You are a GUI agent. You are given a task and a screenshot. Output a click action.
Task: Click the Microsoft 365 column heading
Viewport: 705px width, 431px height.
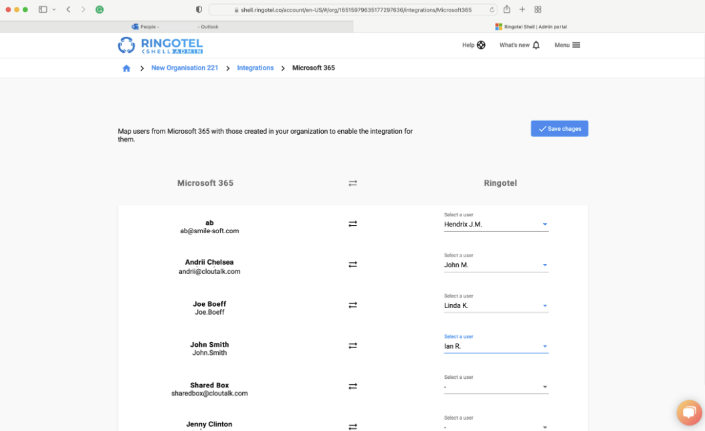tap(205, 183)
